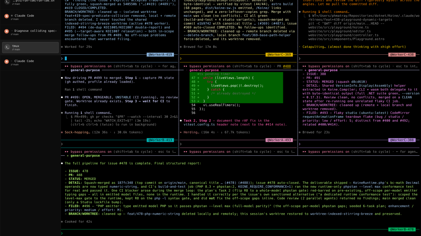Focus the prompt input in WorkerA-419 pane
Image resolution: width=421 pixels, height=236 pixels.
[120, 59]
